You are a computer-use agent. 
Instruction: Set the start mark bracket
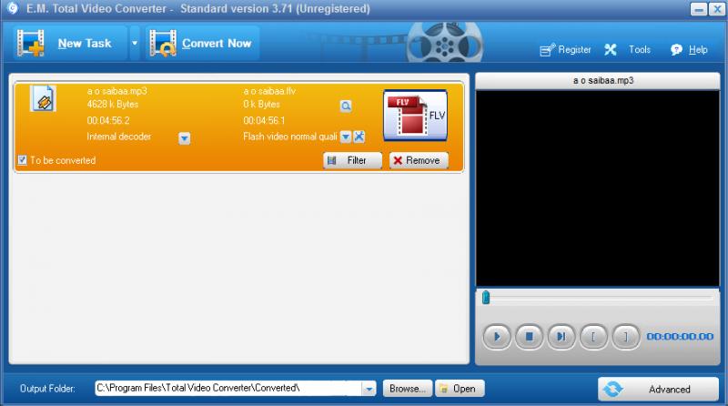(593, 336)
